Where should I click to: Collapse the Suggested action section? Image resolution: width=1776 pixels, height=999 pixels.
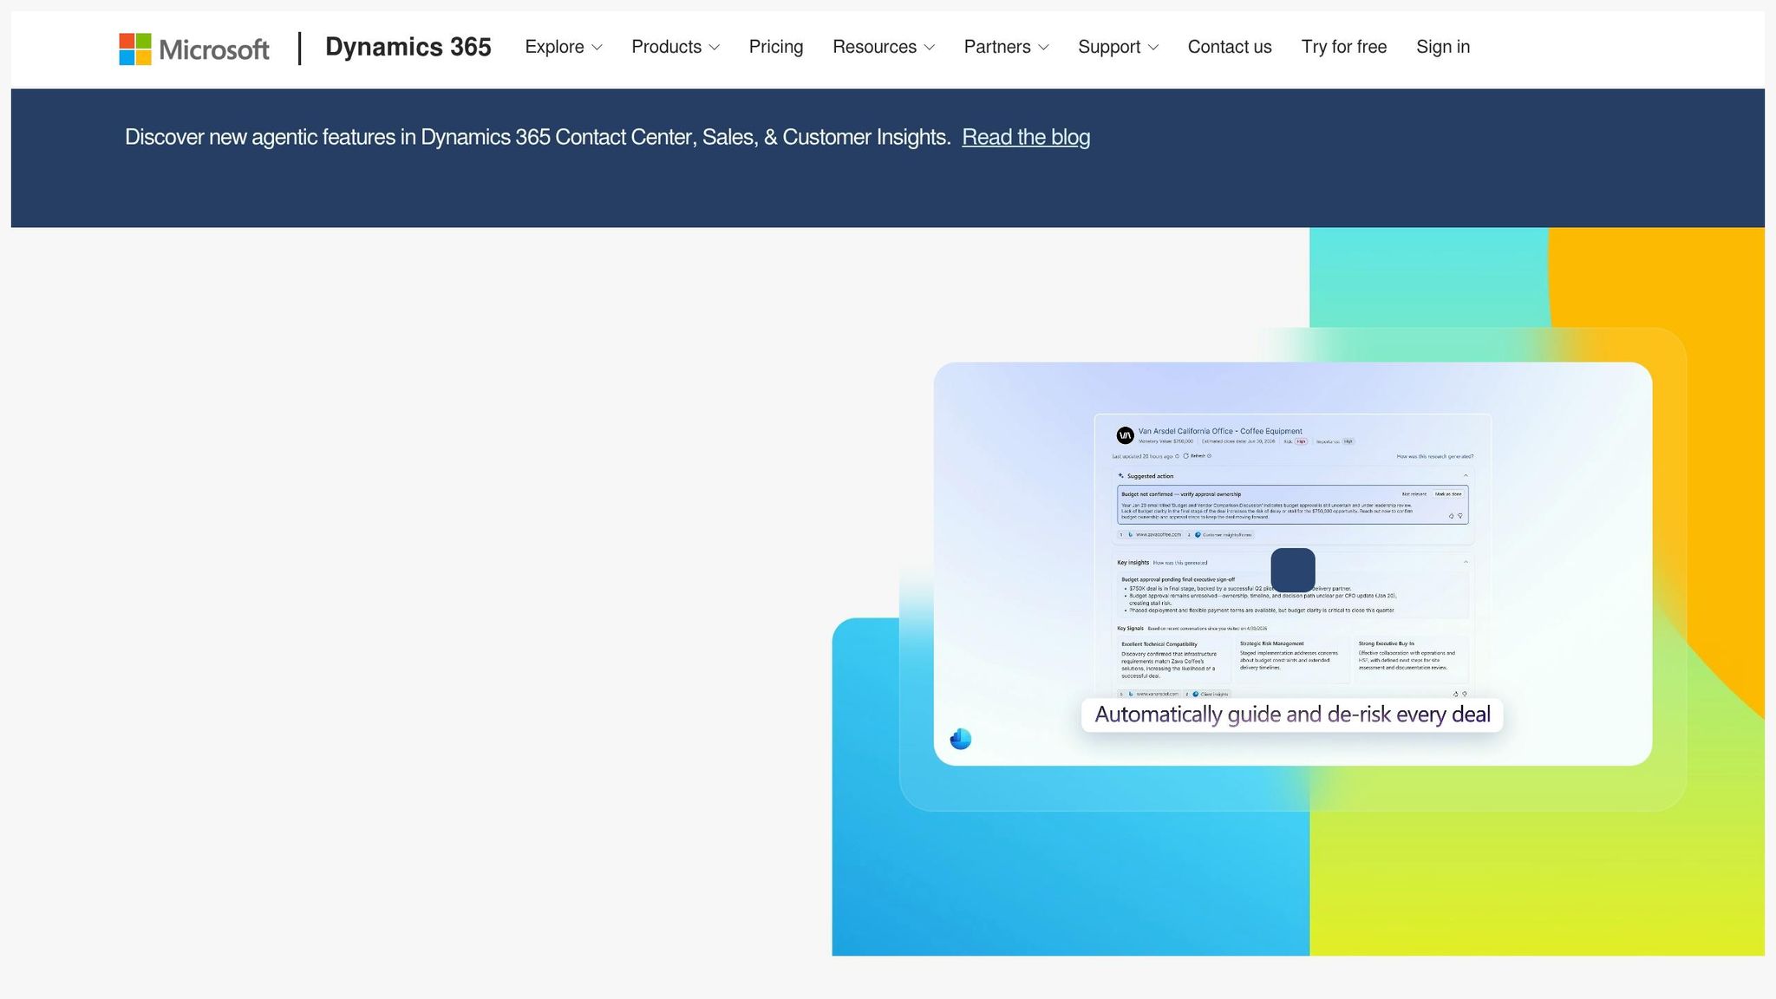pos(1466,476)
